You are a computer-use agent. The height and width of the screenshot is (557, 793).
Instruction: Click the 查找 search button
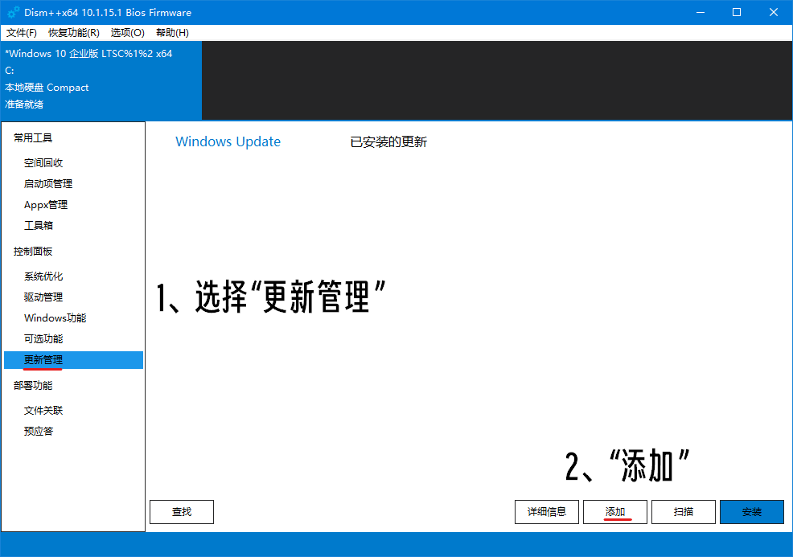[x=181, y=512]
